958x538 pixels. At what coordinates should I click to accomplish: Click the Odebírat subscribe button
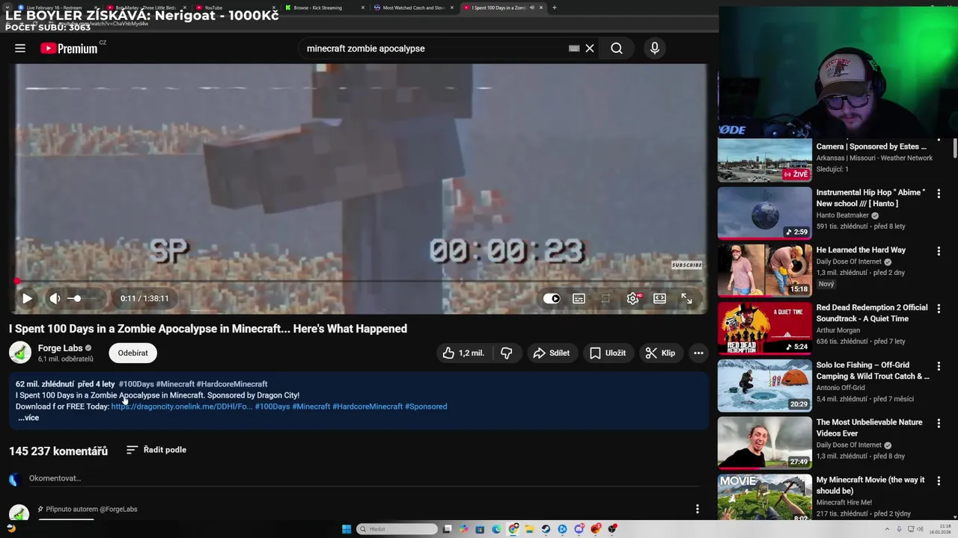(132, 353)
